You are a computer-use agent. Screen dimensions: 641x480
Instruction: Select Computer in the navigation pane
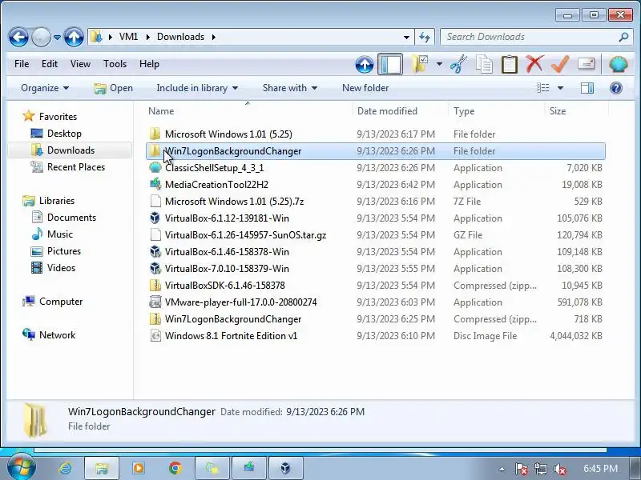tap(53, 302)
